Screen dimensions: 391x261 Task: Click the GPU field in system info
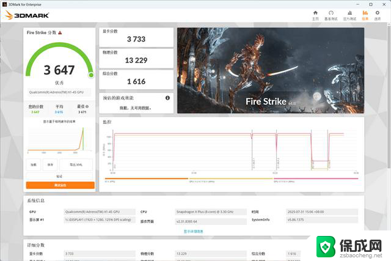pos(100,212)
